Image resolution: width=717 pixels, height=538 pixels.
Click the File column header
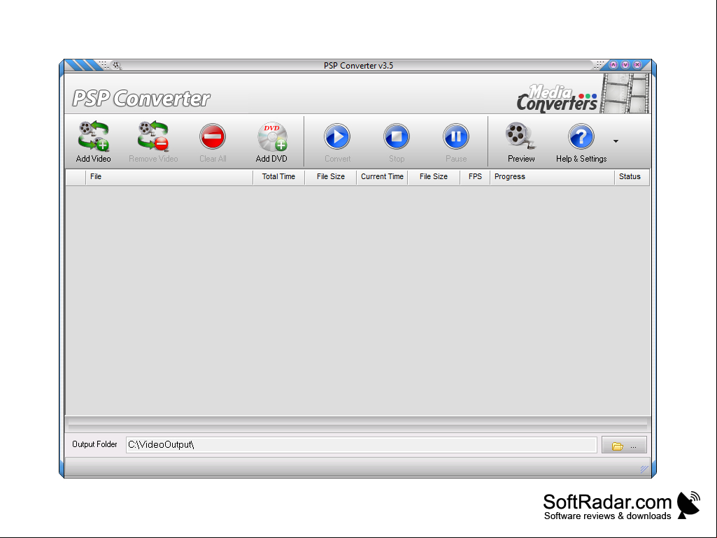169,176
